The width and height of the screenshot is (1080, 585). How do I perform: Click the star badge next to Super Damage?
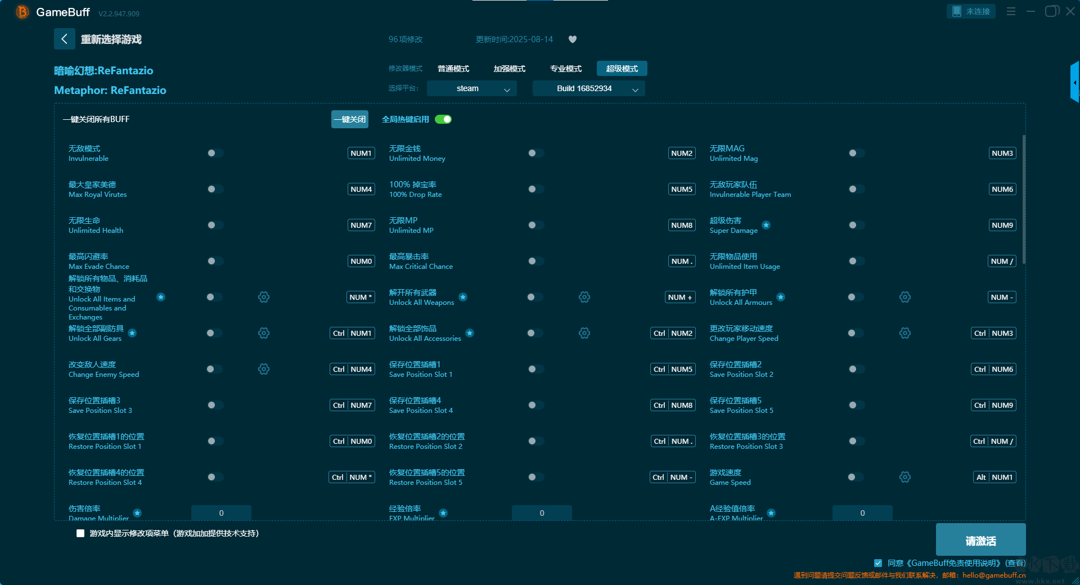click(766, 225)
